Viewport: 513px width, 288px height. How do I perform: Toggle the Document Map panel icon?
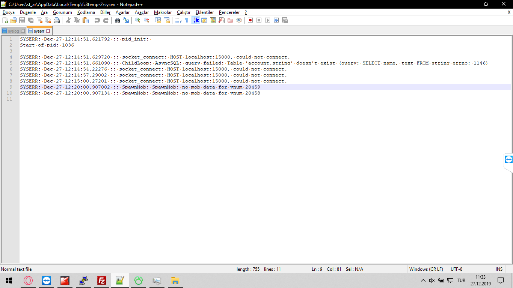(x=213, y=20)
